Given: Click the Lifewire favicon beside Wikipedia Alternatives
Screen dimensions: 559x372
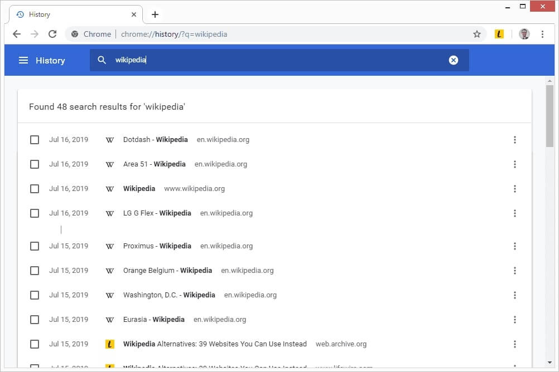Looking at the screenshot, I should 110,344.
